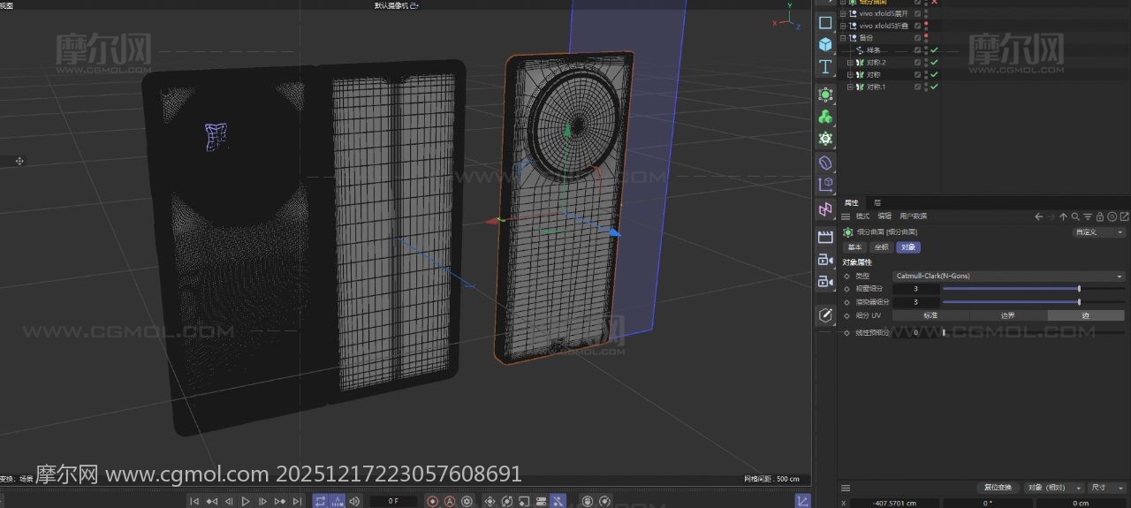Image resolution: width=1131 pixels, height=508 pixels.
Task: Open the Catmull-Clark type dropdown
Action: 1007,276
